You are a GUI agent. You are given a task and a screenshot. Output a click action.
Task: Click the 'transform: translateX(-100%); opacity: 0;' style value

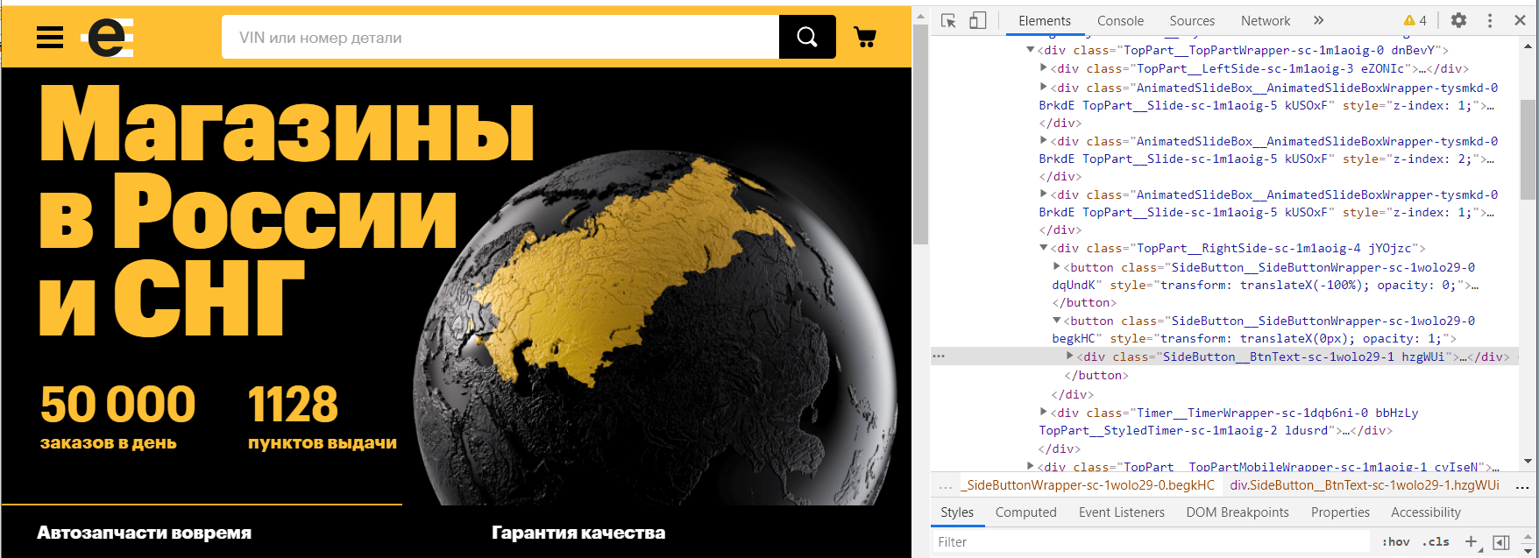pyautogui.click(x=1308, y=286)
